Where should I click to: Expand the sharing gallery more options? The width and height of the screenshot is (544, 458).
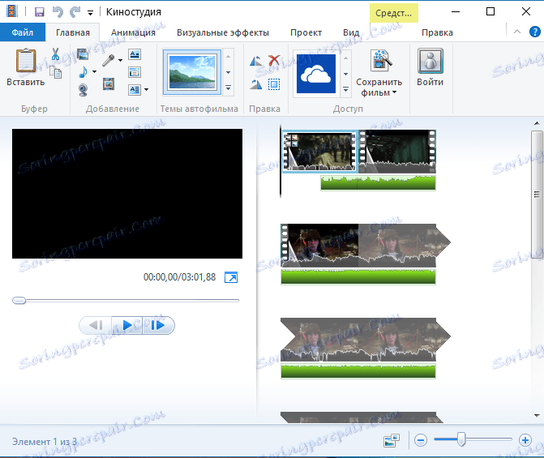pyautogui.click(x=345, y=89)
